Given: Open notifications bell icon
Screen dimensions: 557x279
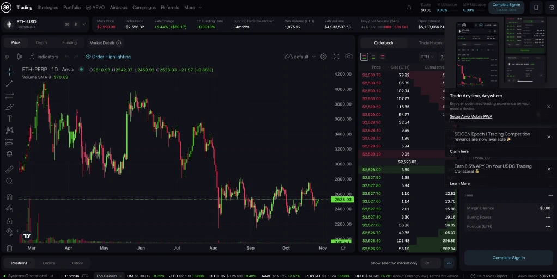Looking at the screenshot, I should tap(409, 8).
